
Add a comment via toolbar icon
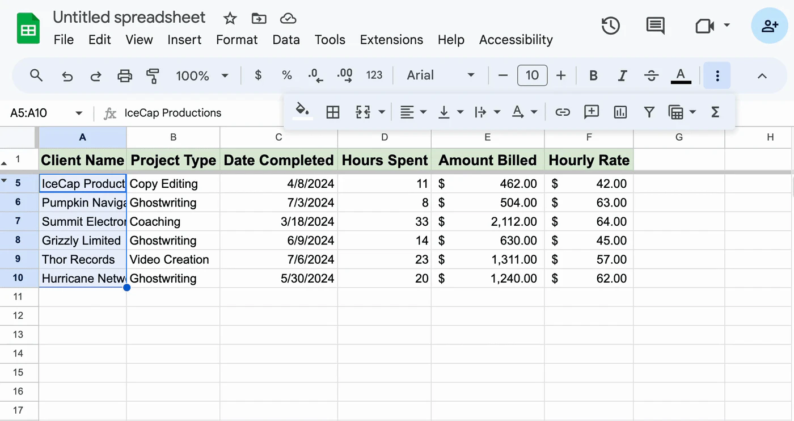592,112
